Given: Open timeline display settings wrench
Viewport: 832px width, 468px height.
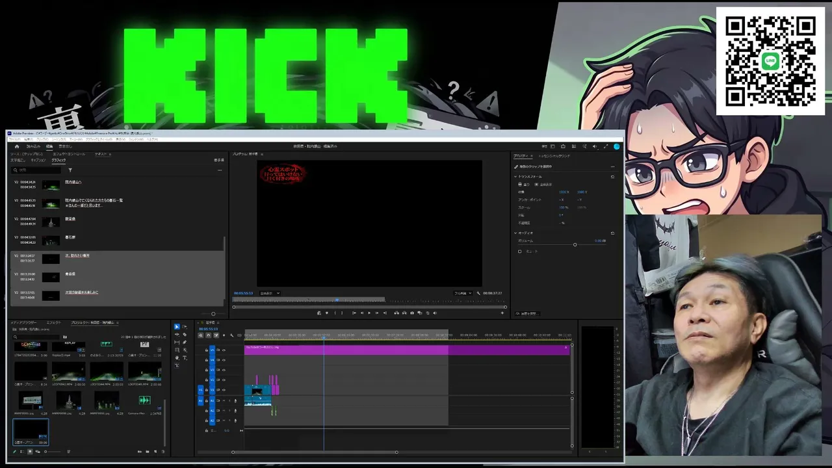Looking at the screenshot, I should click(231, 335).
